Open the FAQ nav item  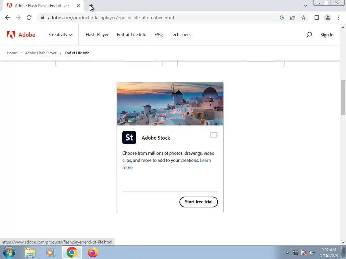158,35
